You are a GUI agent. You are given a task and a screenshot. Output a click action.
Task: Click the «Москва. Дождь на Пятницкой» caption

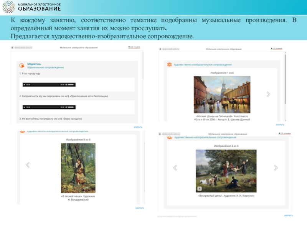[222, 118]
